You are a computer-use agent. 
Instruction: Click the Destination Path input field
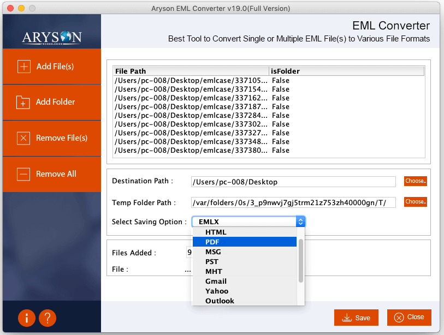coord(293,182)
